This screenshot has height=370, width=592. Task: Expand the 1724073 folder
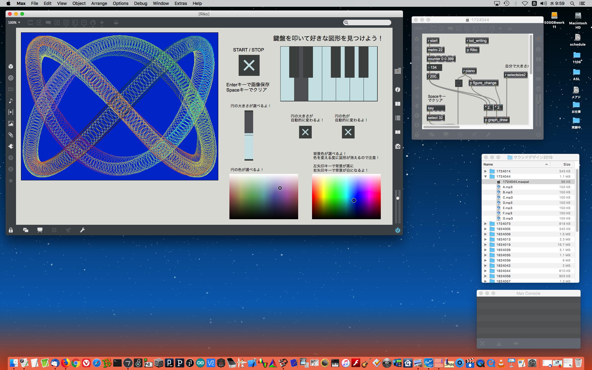tap(485, 224)
